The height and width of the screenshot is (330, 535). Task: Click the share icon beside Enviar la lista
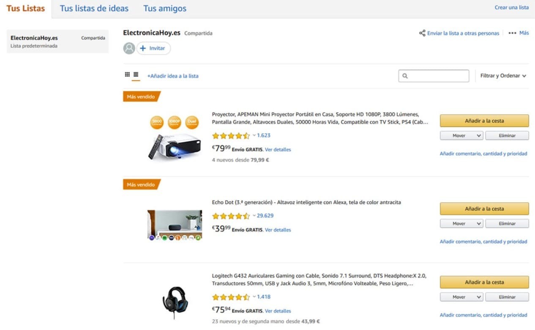422,33
